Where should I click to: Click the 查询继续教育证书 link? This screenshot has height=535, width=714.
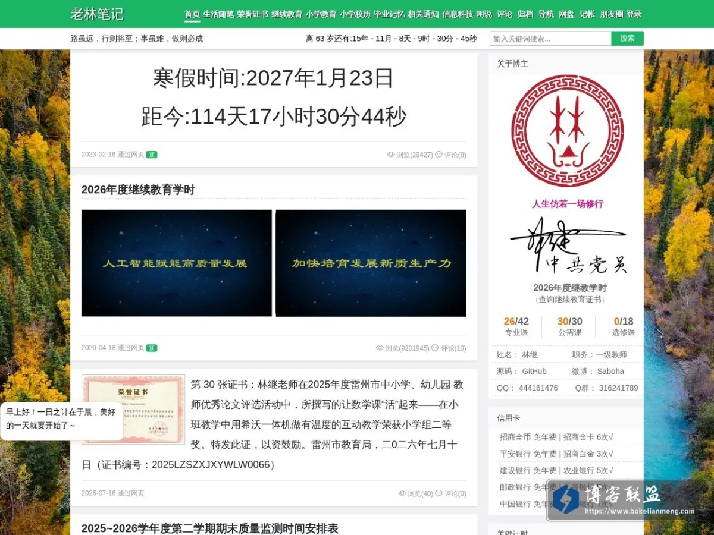point(570,300)
